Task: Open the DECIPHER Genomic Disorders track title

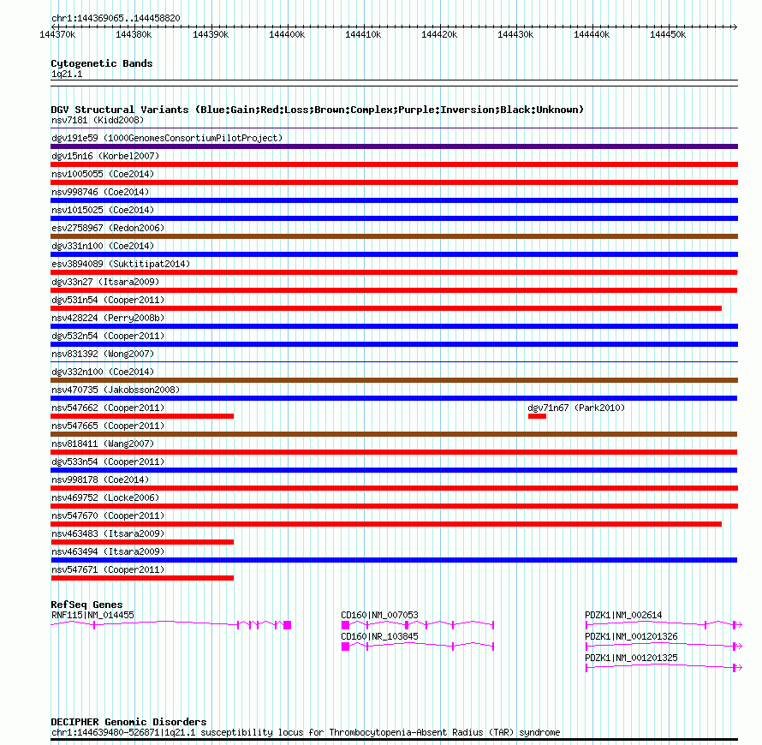Action: tap(128, 722)
